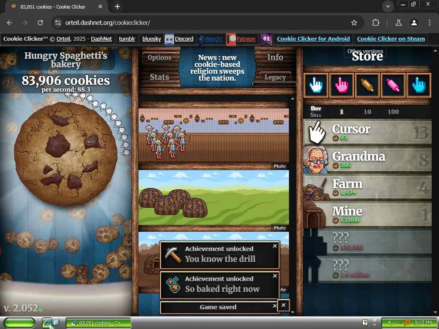The image size is (439, 329).
Task: Switch store mode to Buy
Action: (316, 108)
